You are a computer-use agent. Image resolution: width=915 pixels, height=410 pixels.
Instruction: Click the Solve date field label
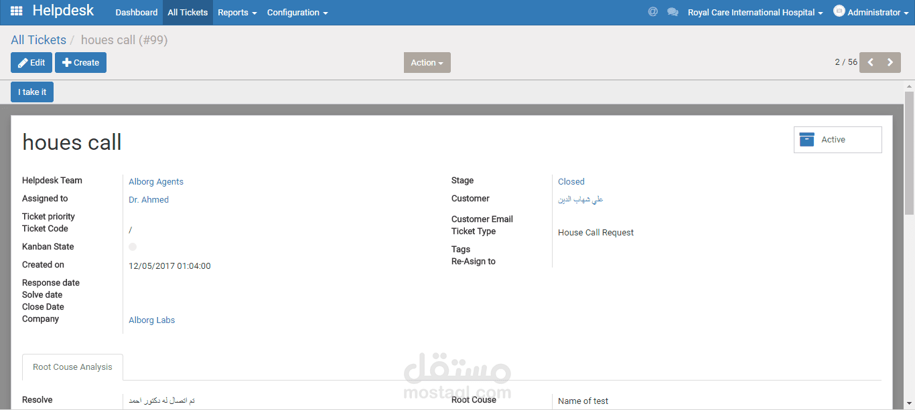[42, 294]
